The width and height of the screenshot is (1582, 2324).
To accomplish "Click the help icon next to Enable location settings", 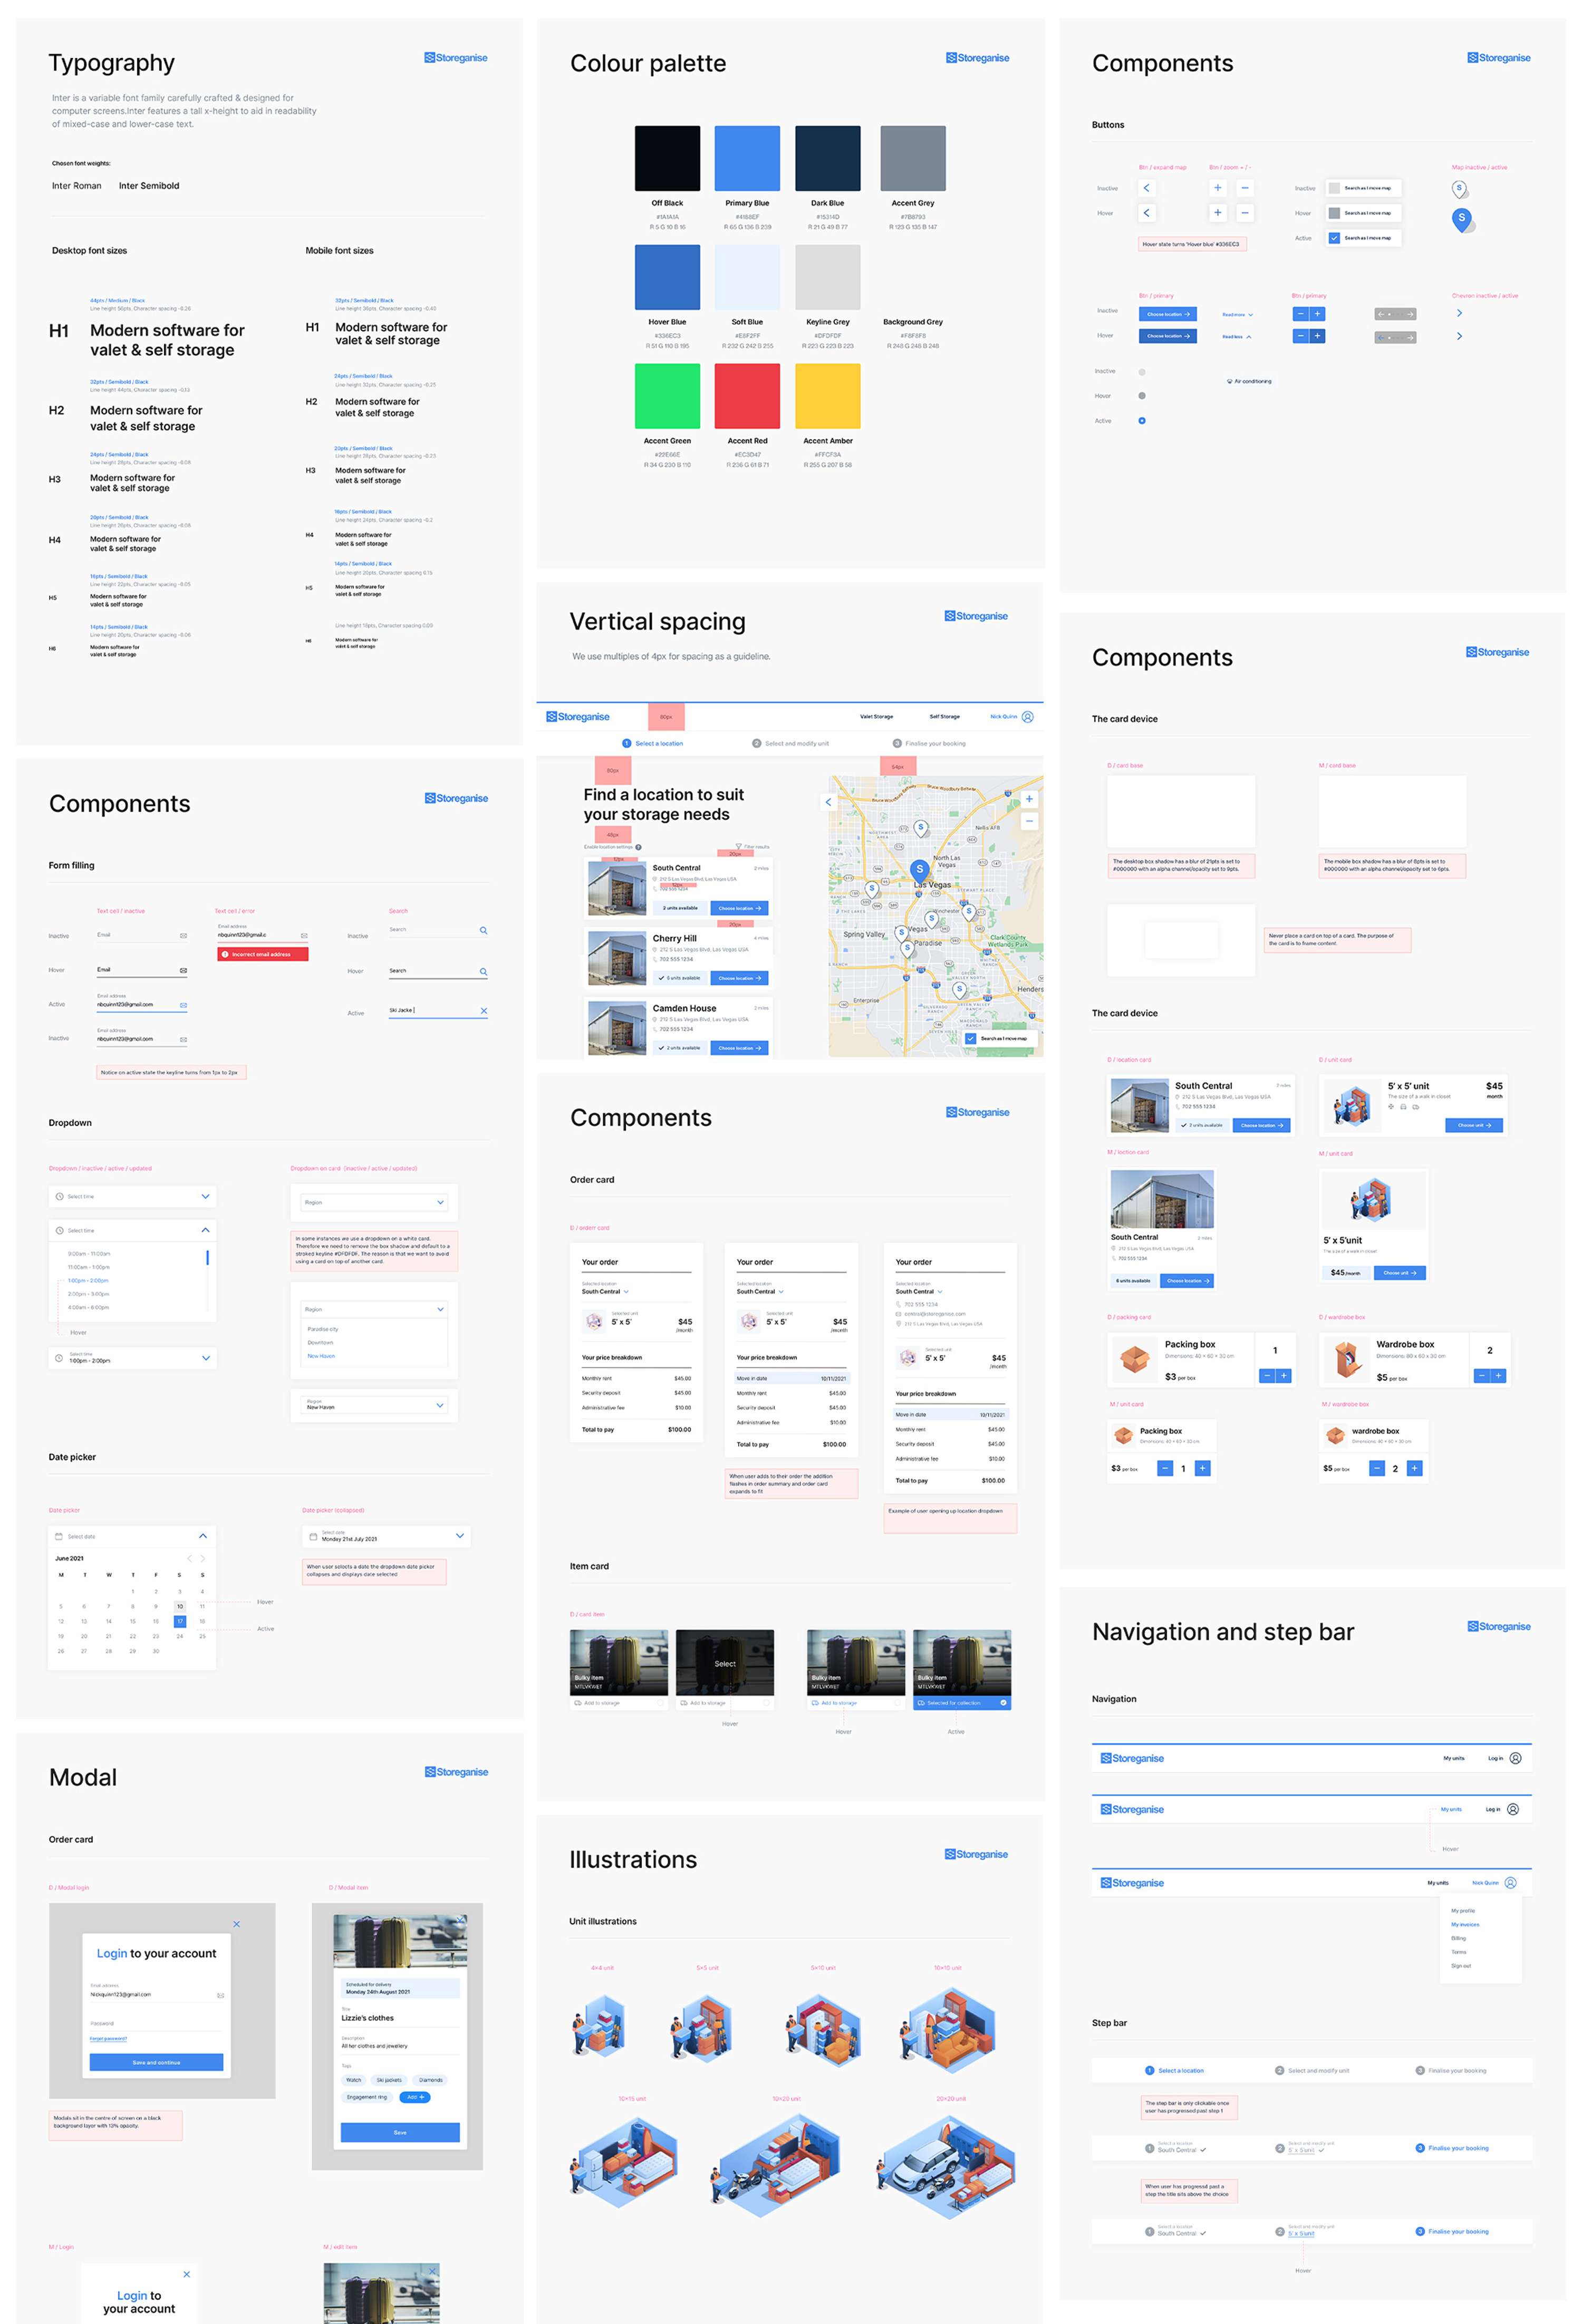I will [638, 847].
